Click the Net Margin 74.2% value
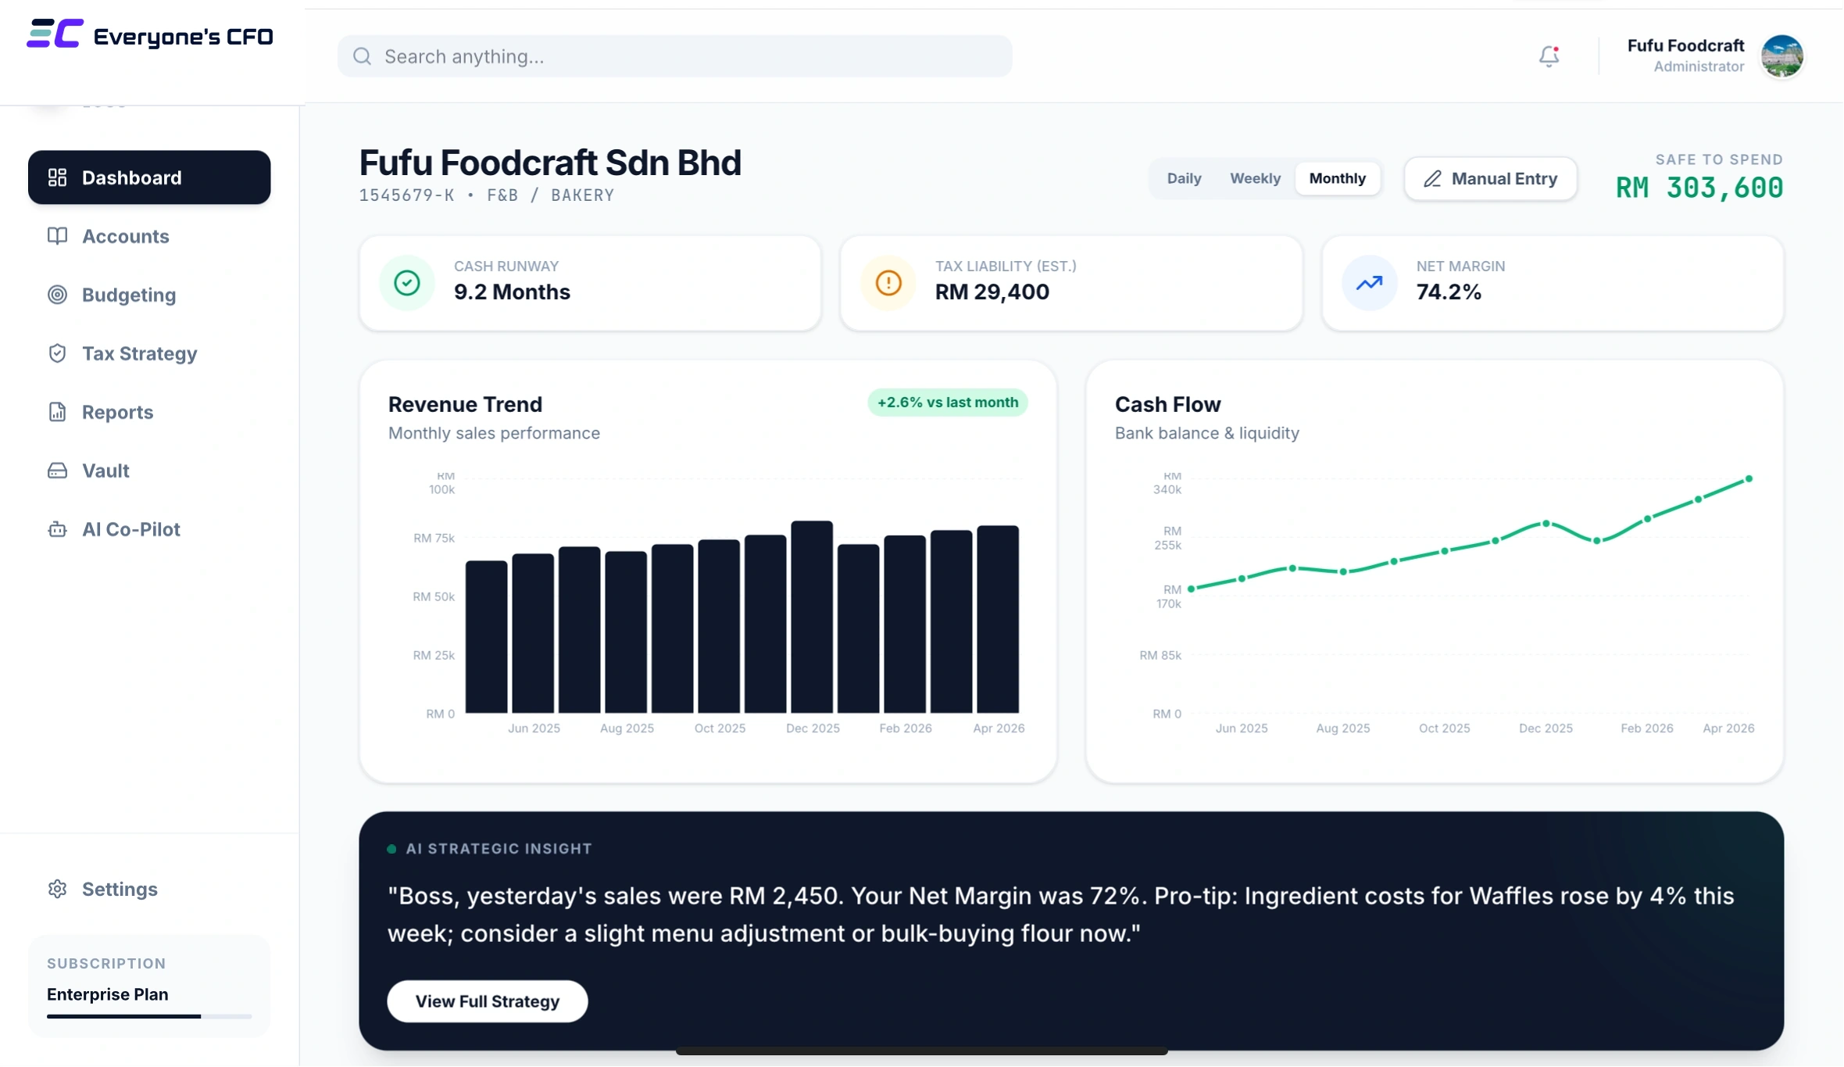Viewport: 1844px width, 1067px height. point(1449,292)
